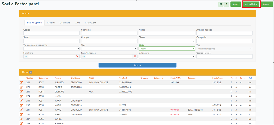Switch to the Corsi/Eventi tab

(91, 23)
